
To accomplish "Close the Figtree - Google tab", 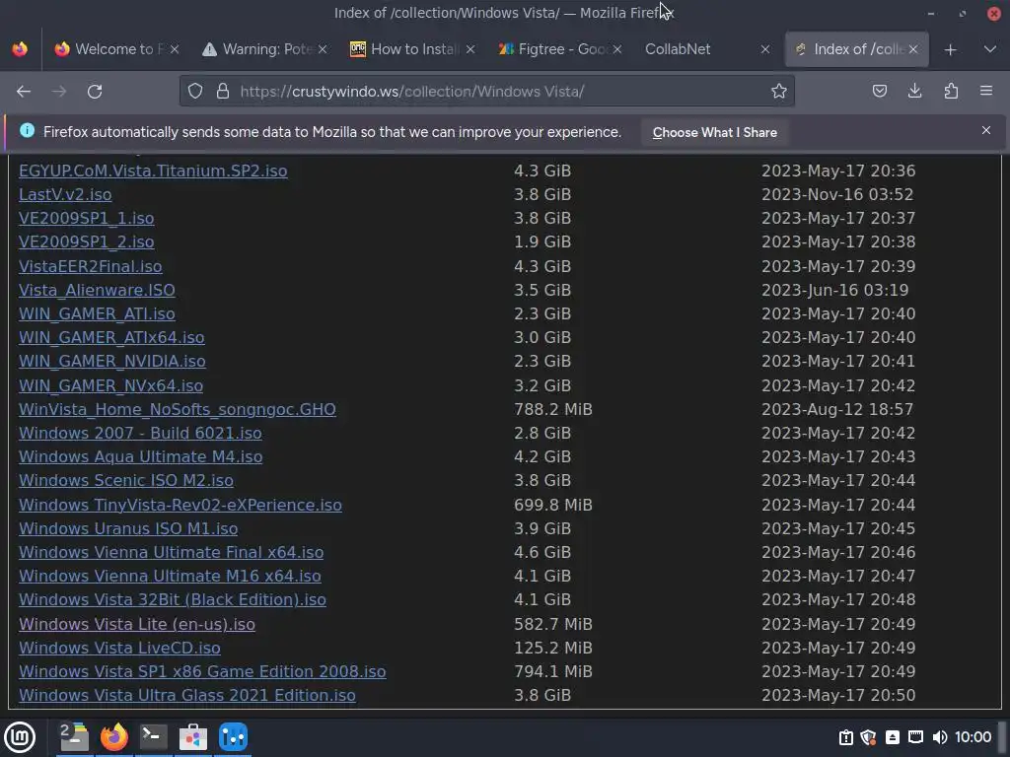I will coord(617,49).
